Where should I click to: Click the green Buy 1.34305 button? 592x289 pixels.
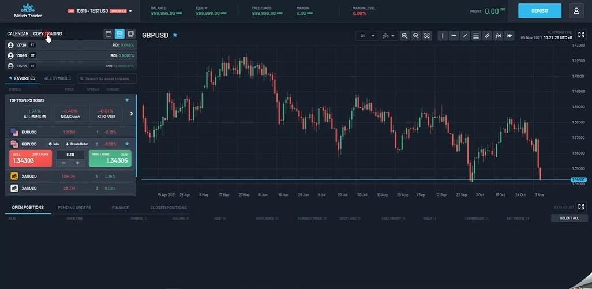tap(110, 159)
